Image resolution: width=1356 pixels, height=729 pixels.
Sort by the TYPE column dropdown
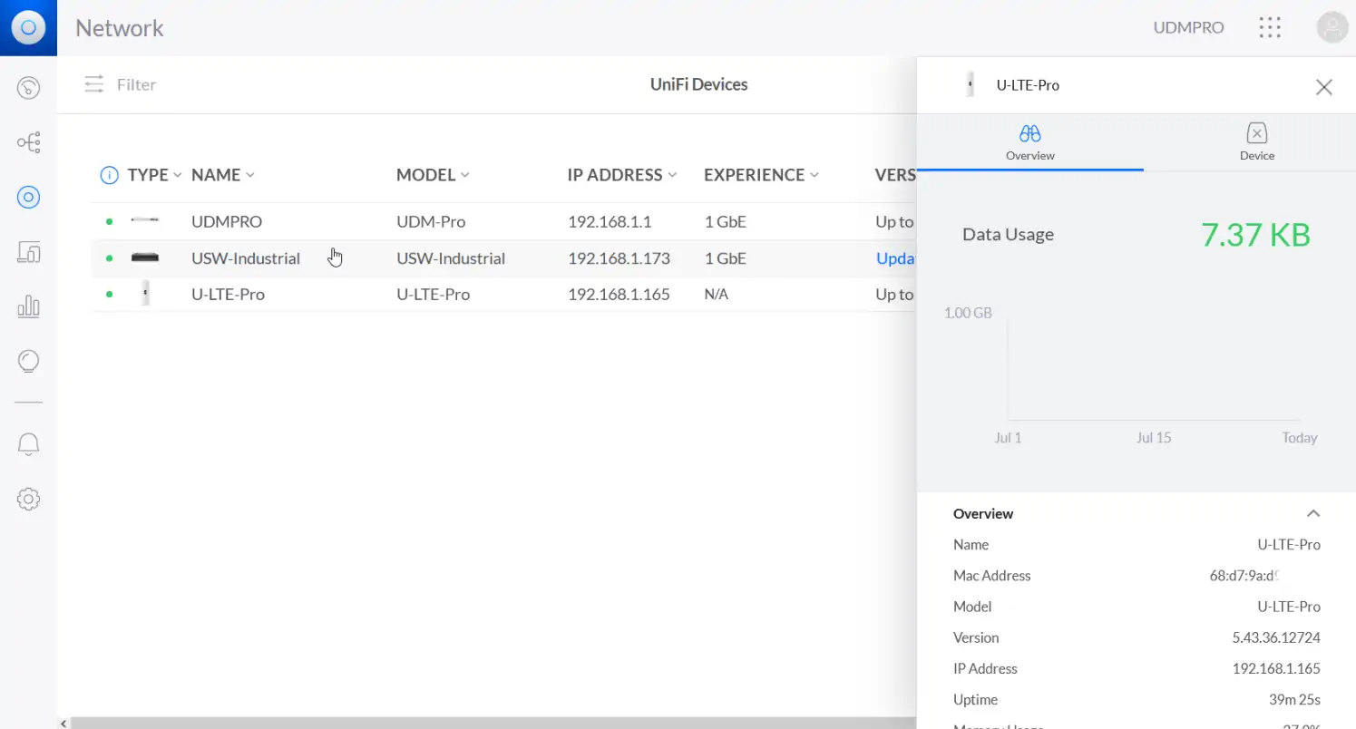point(154,175)
